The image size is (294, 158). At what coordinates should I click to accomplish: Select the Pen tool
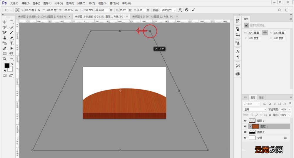tap(4, 49)
